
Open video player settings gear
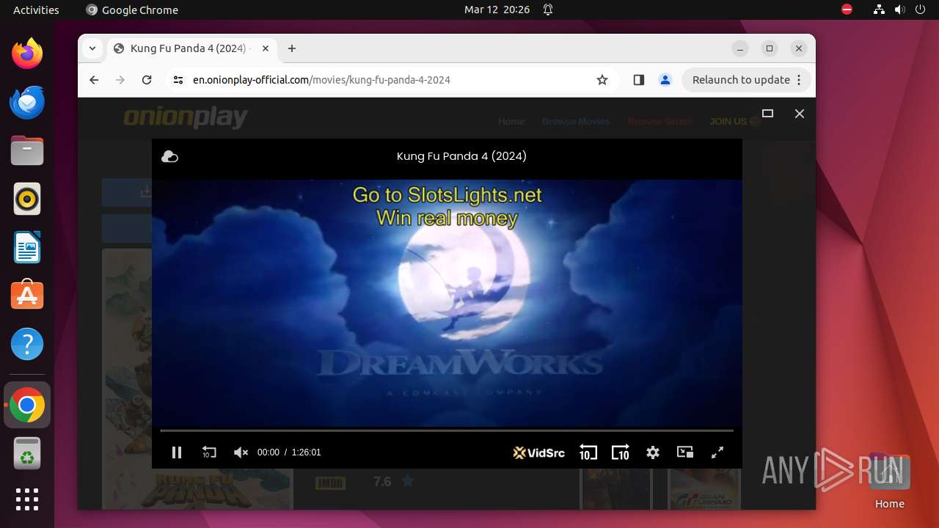[x=653, y=452]
